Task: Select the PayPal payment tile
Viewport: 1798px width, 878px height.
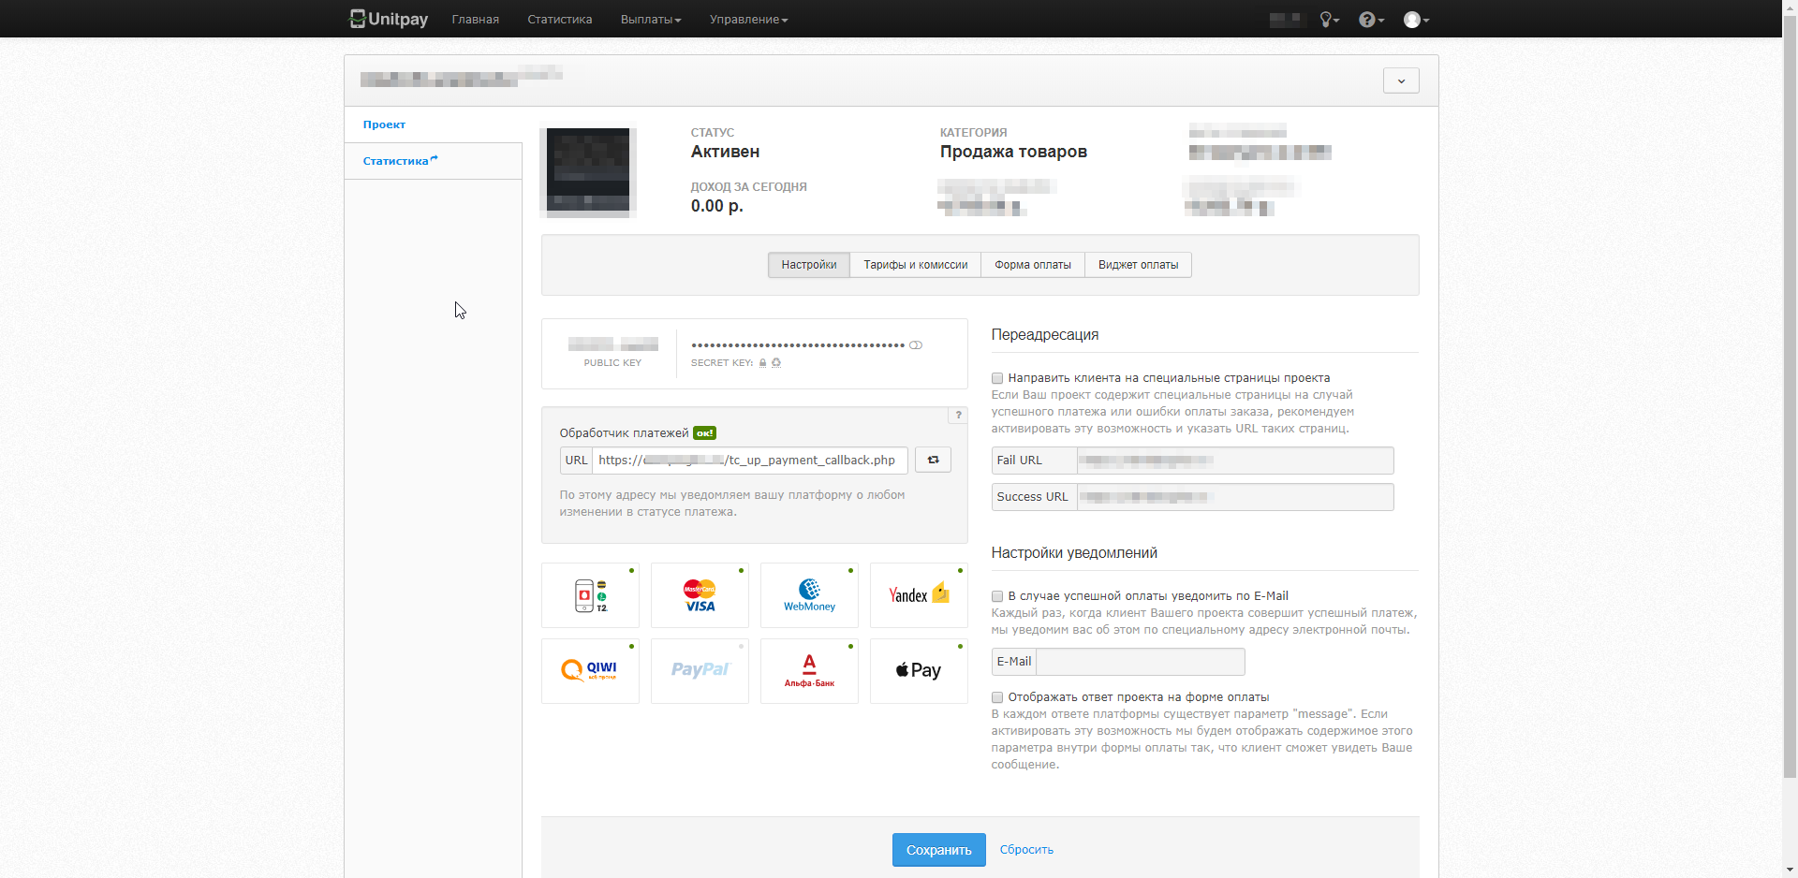Action: [700, 670]
